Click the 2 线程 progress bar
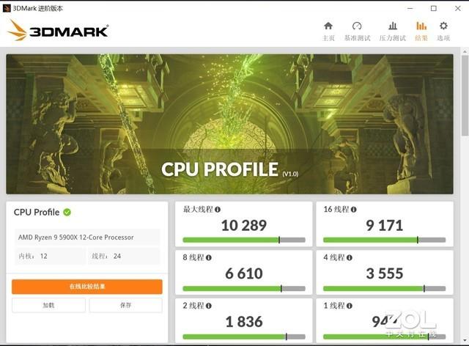This screenshot has height=346, width=469. 244,336
